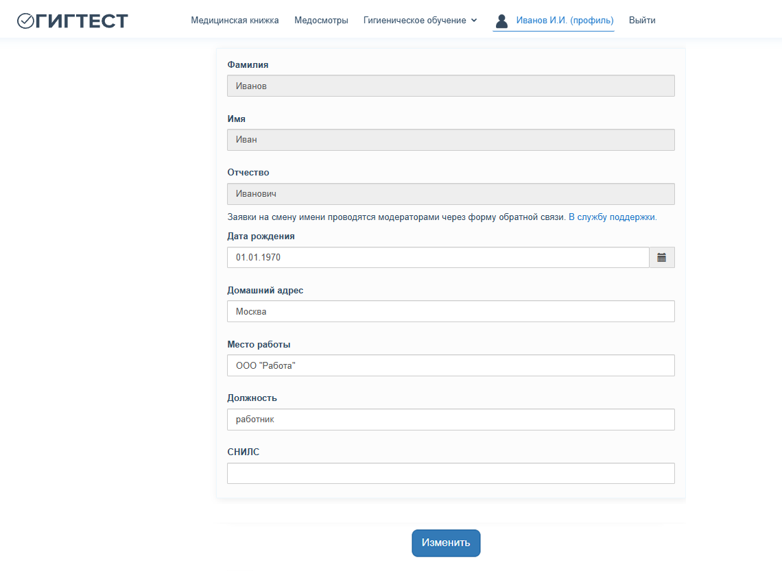Screen dimensions: 782x571
Task: Focus the Дата рождения date input
Action: (438, 258)
